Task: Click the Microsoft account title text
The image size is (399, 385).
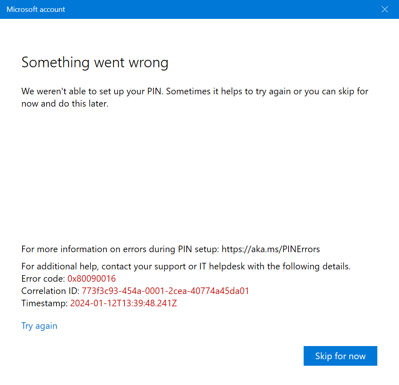Action: pos(36,9)
